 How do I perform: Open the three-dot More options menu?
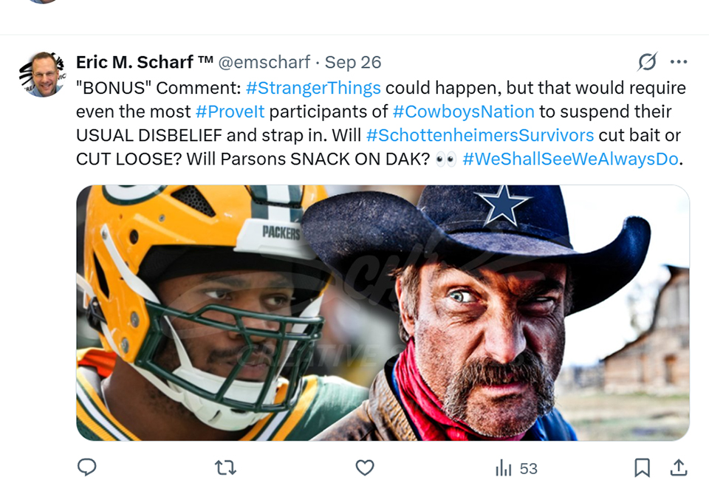679,62
